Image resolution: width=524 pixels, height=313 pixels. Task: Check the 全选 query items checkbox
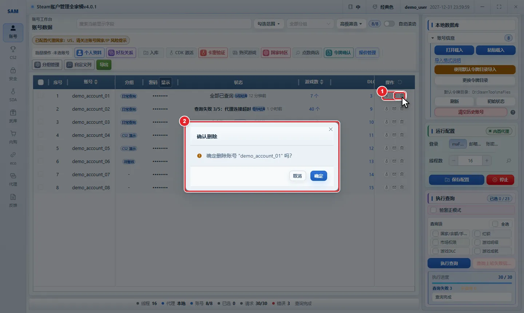[495, 224]
